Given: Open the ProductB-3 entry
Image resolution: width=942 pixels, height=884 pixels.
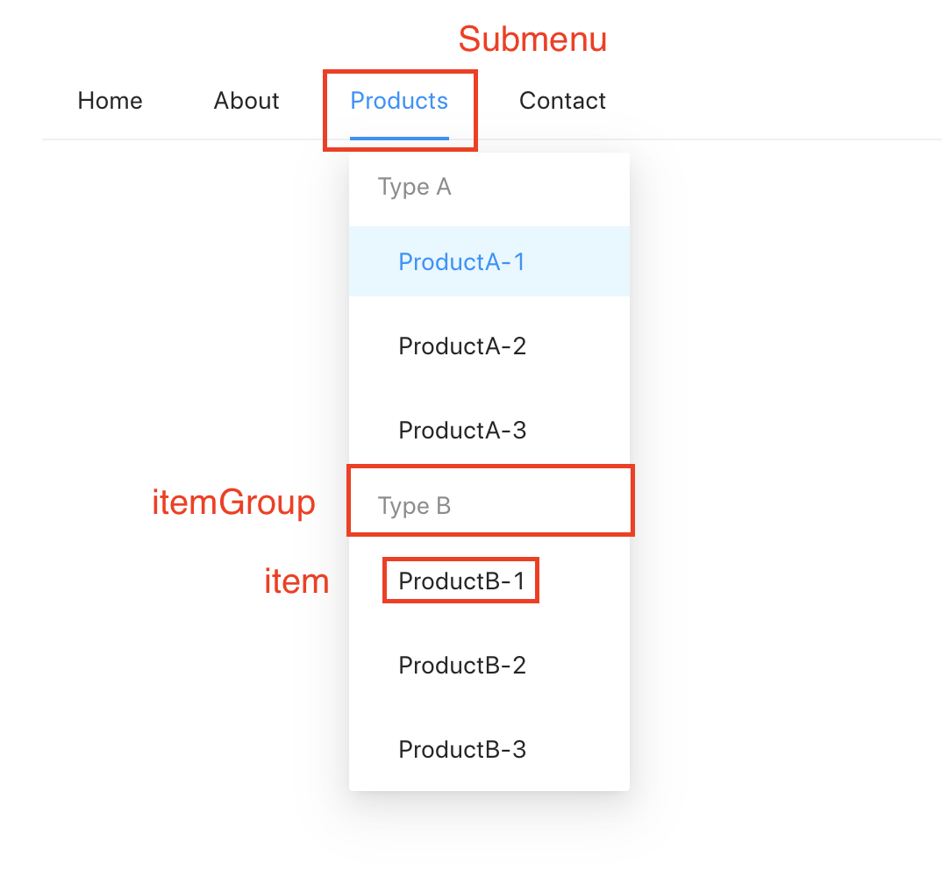Looking at the screenshot, I should [x=462, y=749].
